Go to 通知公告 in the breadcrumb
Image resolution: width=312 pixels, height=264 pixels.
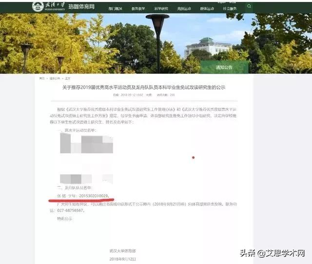(55, 78)
